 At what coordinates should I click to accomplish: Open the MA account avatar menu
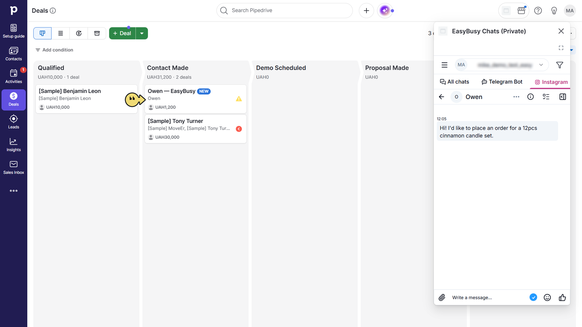pos(570,11)
